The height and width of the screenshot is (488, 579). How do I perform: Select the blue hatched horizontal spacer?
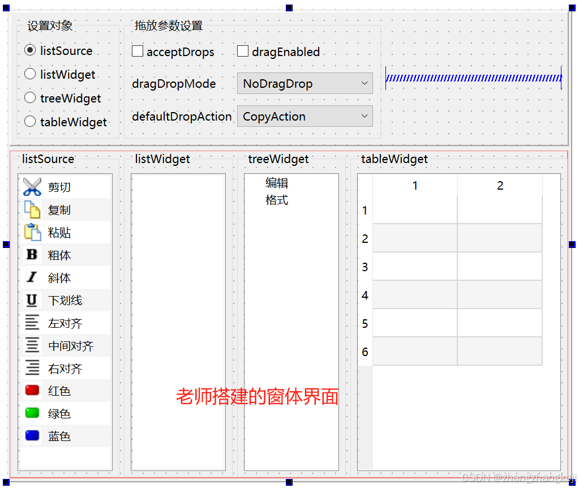coord(473,78)
